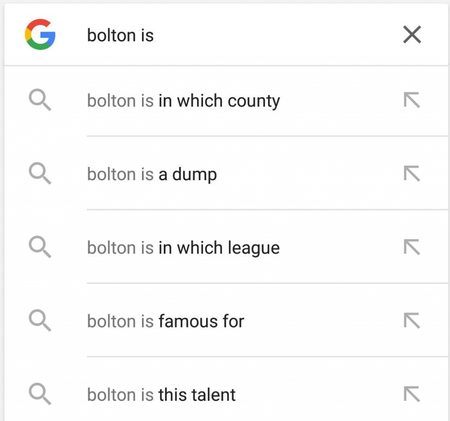Fill query using arrow beside 'famous for'
The image size is (450, 421).
[412, 320]
